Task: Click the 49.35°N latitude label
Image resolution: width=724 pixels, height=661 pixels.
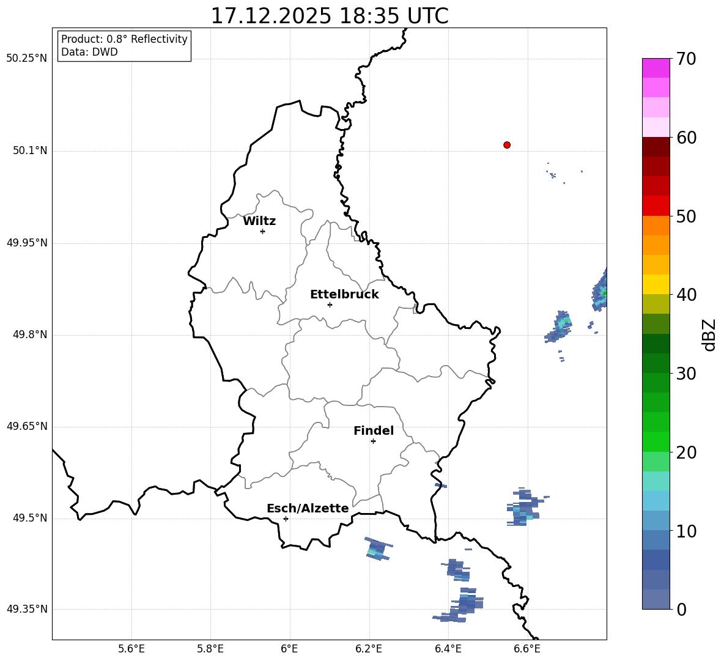Action: tap(27, 609)
